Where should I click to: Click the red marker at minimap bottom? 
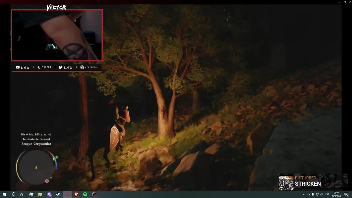[47, 181]
